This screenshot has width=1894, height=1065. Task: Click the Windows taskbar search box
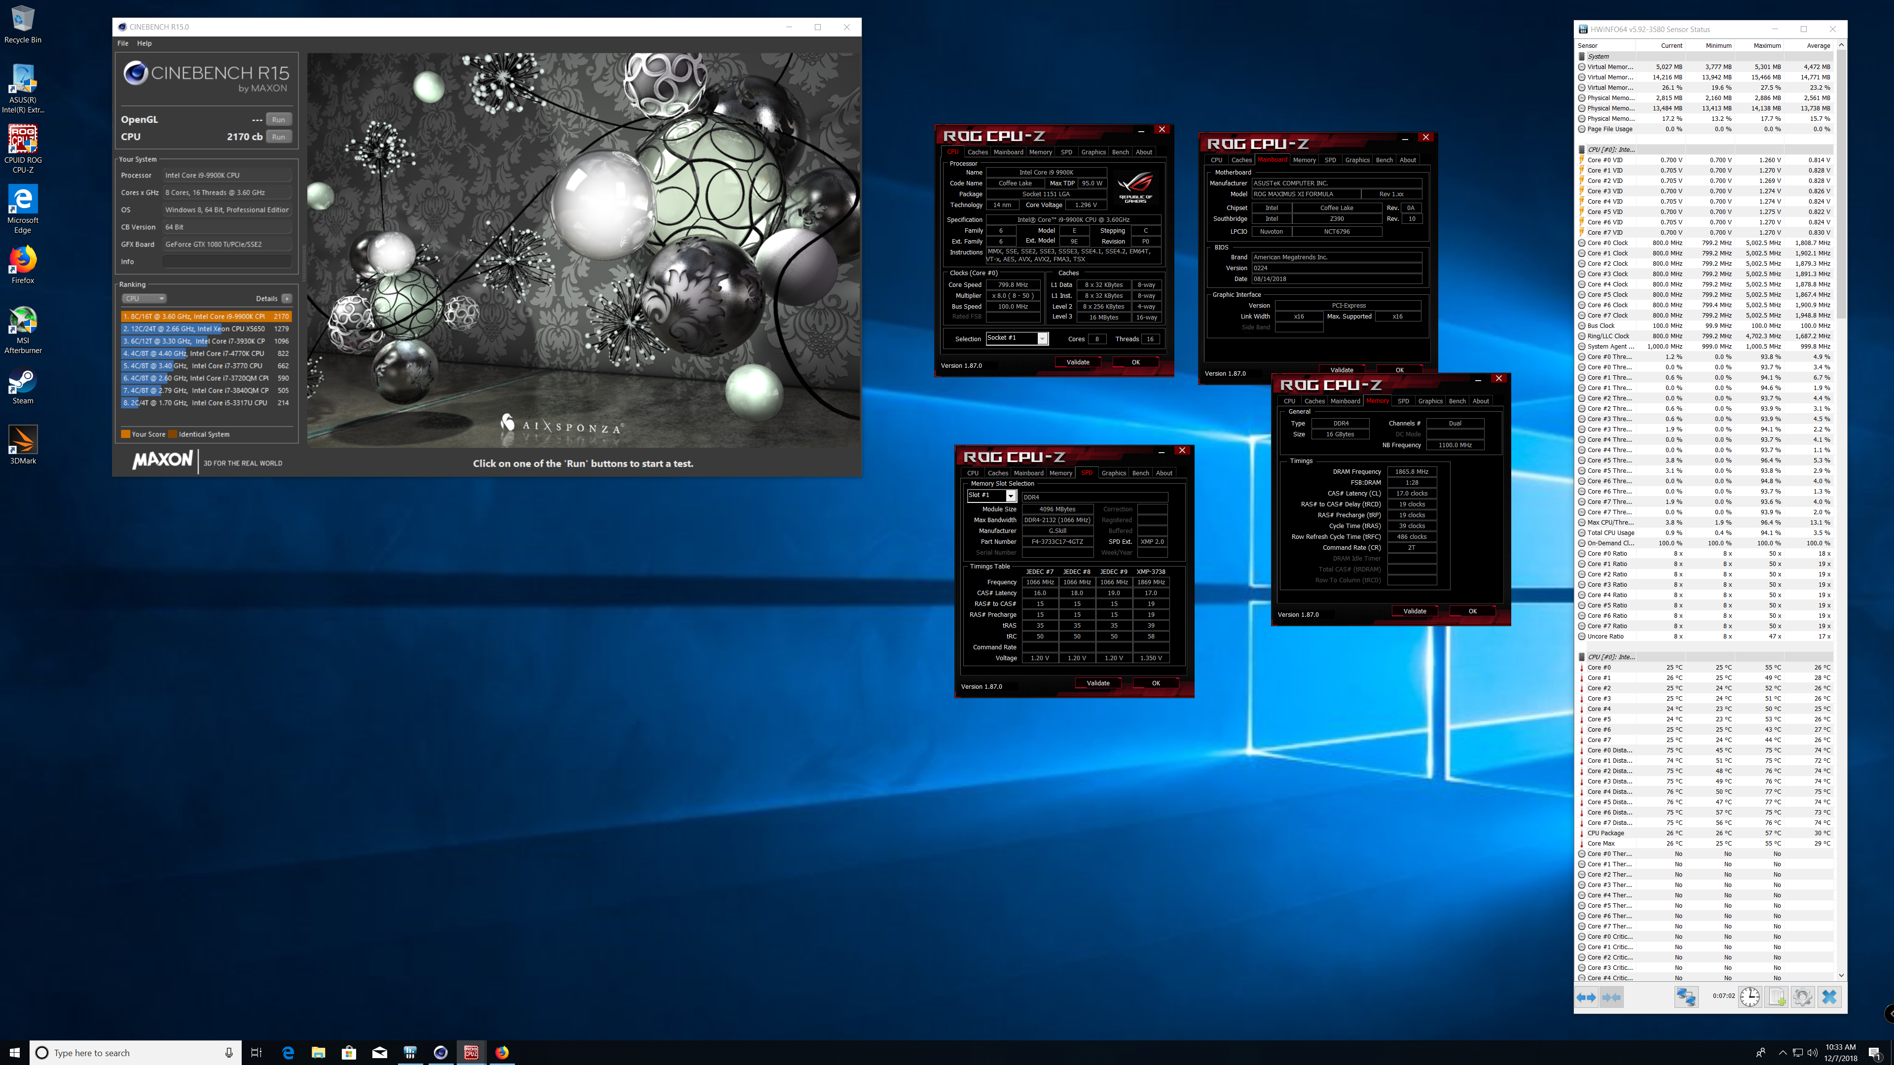135,1053
